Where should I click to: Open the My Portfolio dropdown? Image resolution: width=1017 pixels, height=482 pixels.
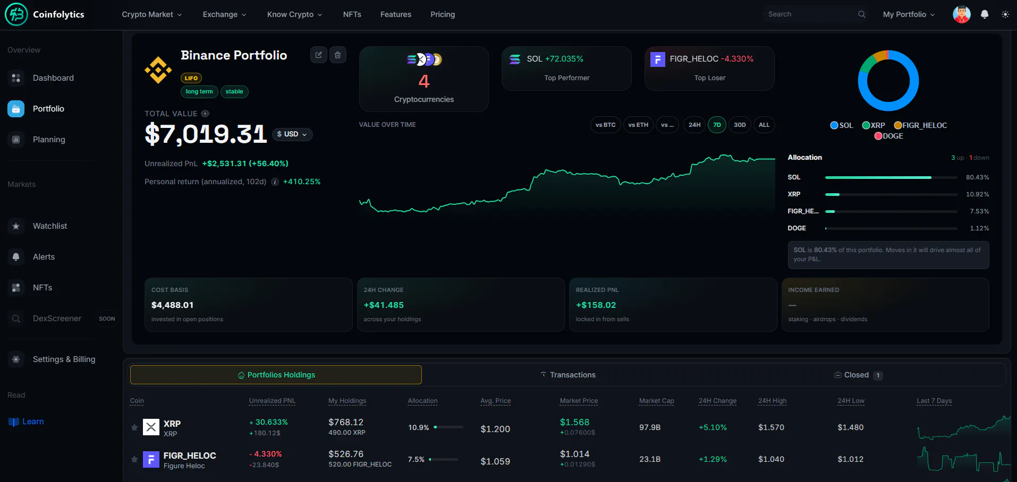(909, 14)
